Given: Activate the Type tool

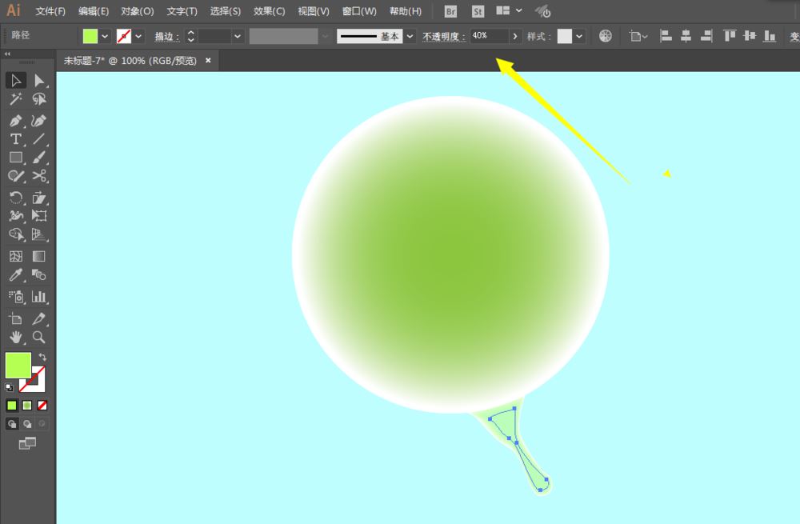Looking at the screenshot, I should [x=14, y=138].
